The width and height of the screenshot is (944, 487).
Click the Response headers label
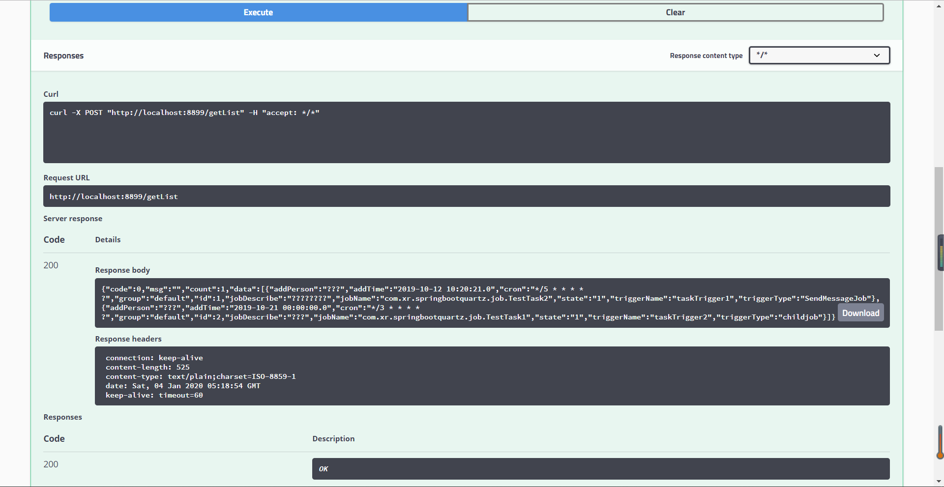click(128, 339)
